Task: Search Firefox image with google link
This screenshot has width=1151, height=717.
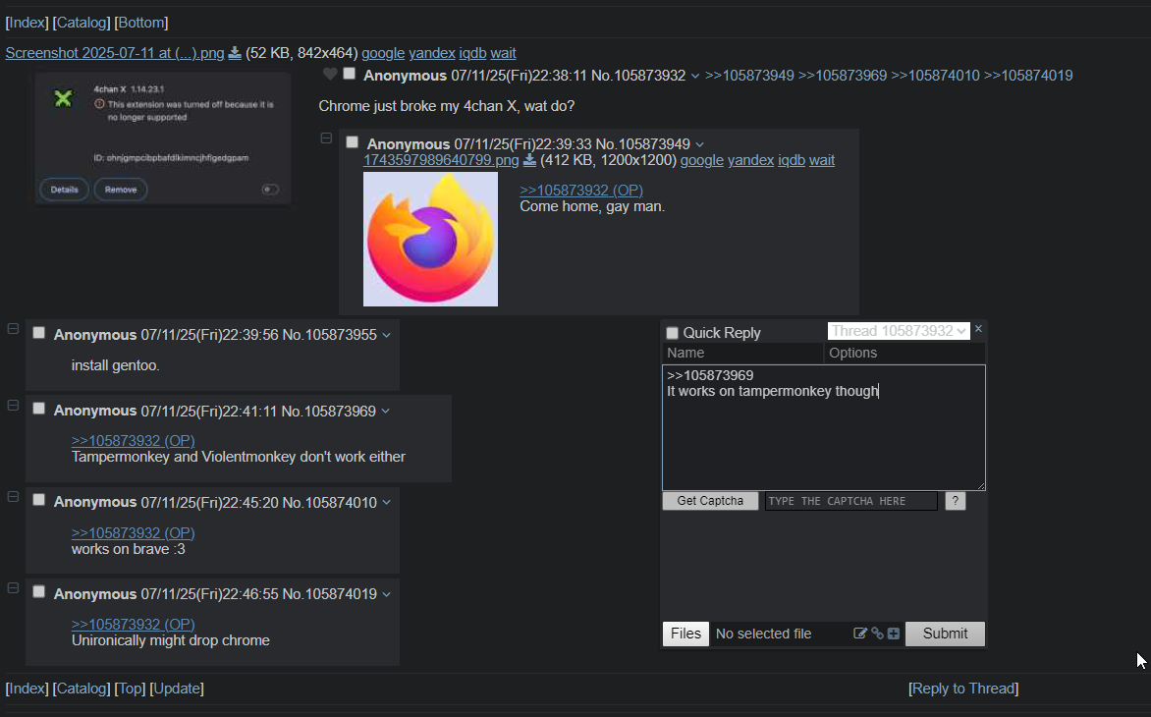Action: pyautogui.click(x=702, y=160)
